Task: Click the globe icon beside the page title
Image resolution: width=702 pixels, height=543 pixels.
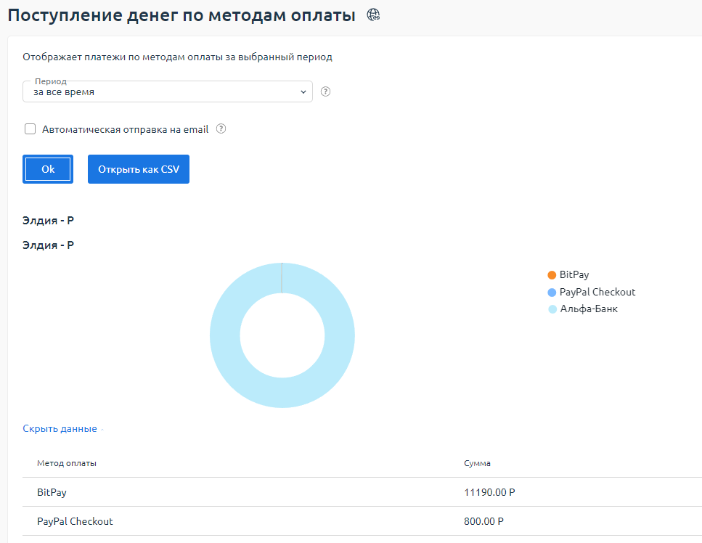Action: (x=374, y=15)
